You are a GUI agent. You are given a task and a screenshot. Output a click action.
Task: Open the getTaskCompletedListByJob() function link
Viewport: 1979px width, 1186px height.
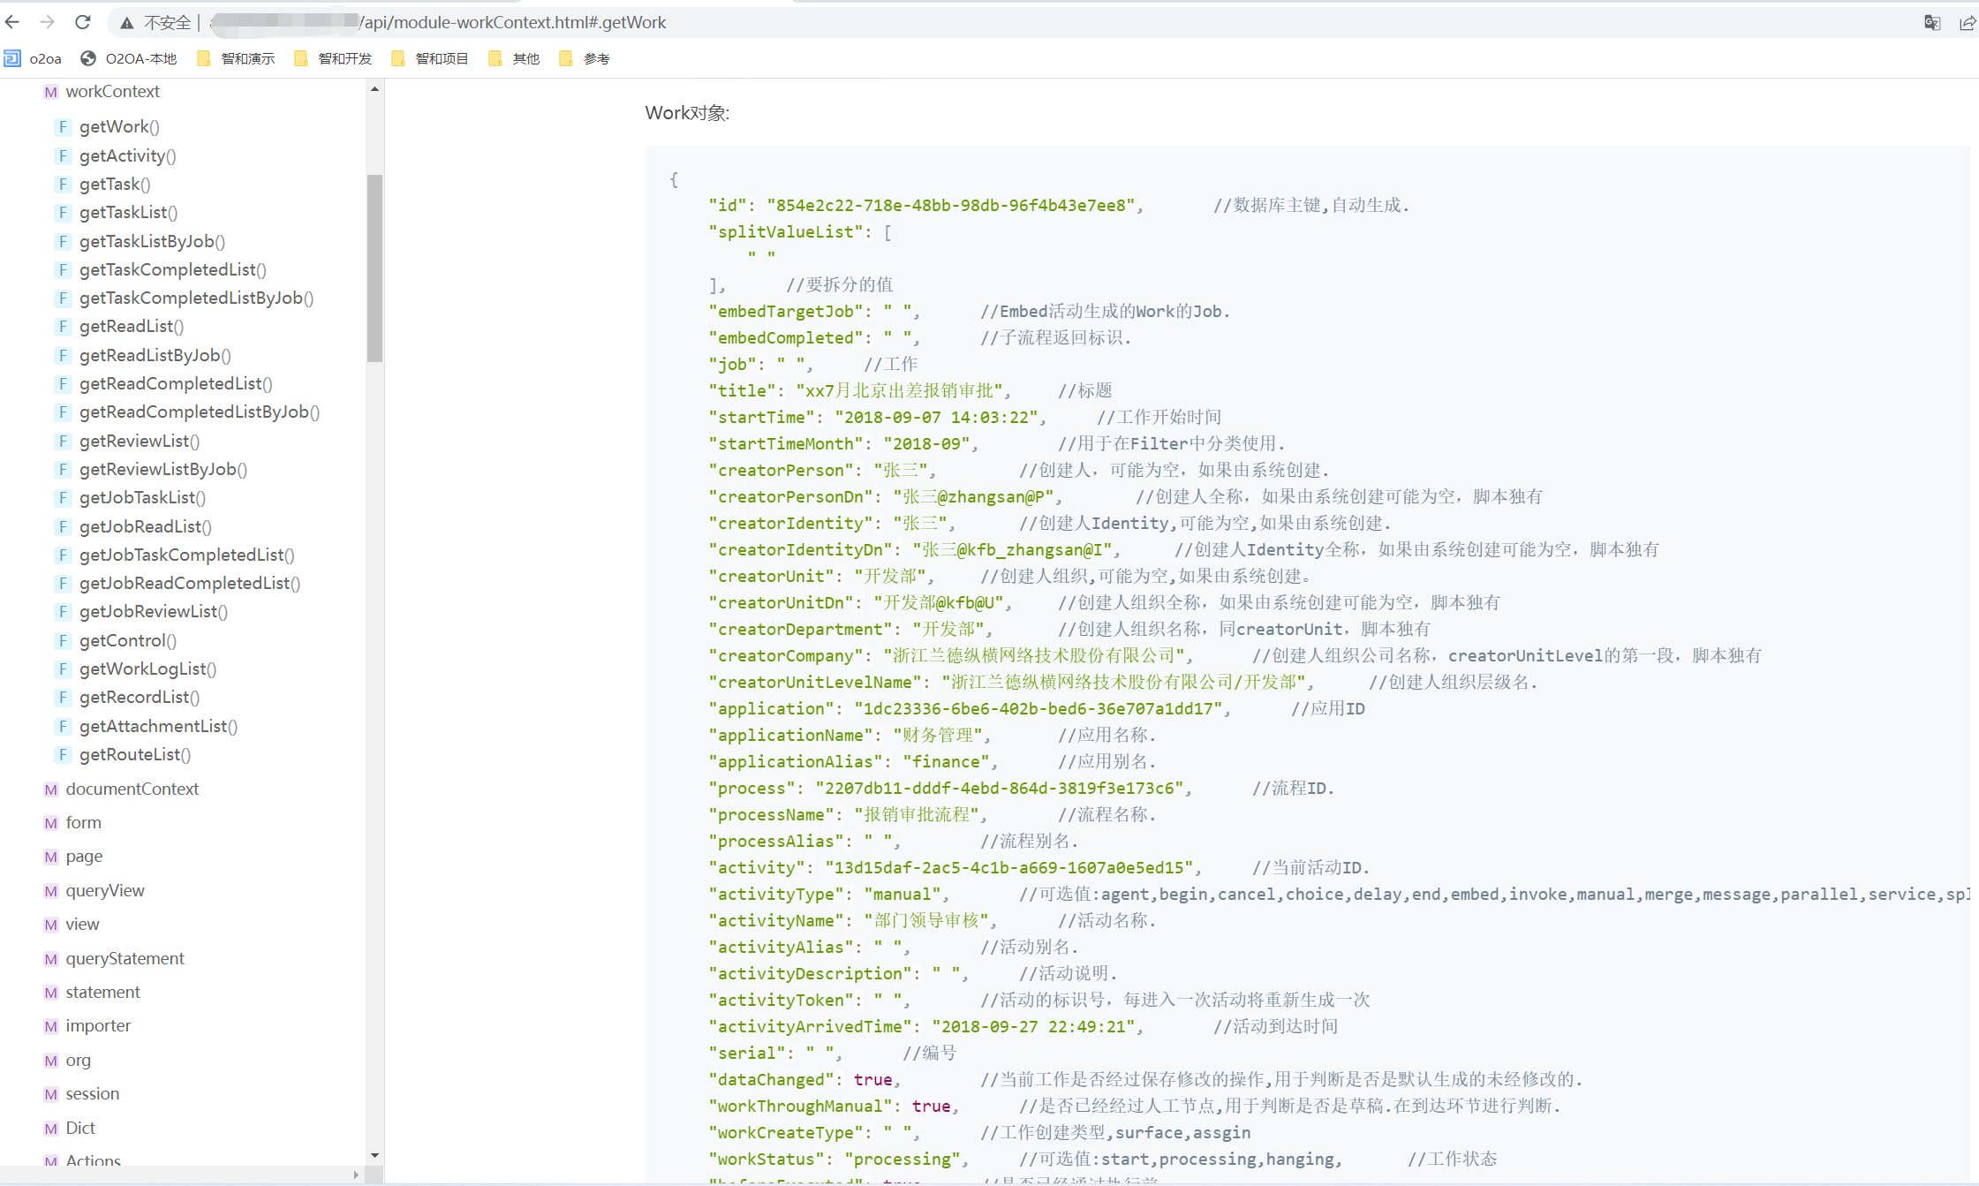(x=196, y=298)
